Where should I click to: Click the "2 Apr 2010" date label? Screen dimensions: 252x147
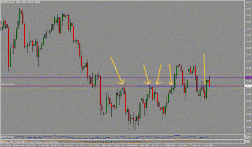(x=182, y=145)
